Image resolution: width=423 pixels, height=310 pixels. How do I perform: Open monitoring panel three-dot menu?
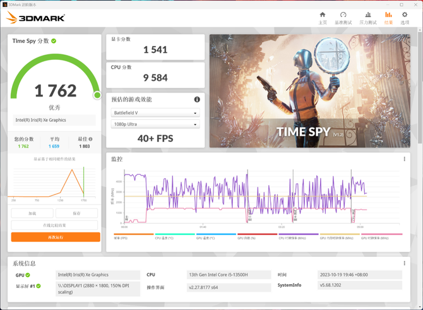(x=405, y=159)
